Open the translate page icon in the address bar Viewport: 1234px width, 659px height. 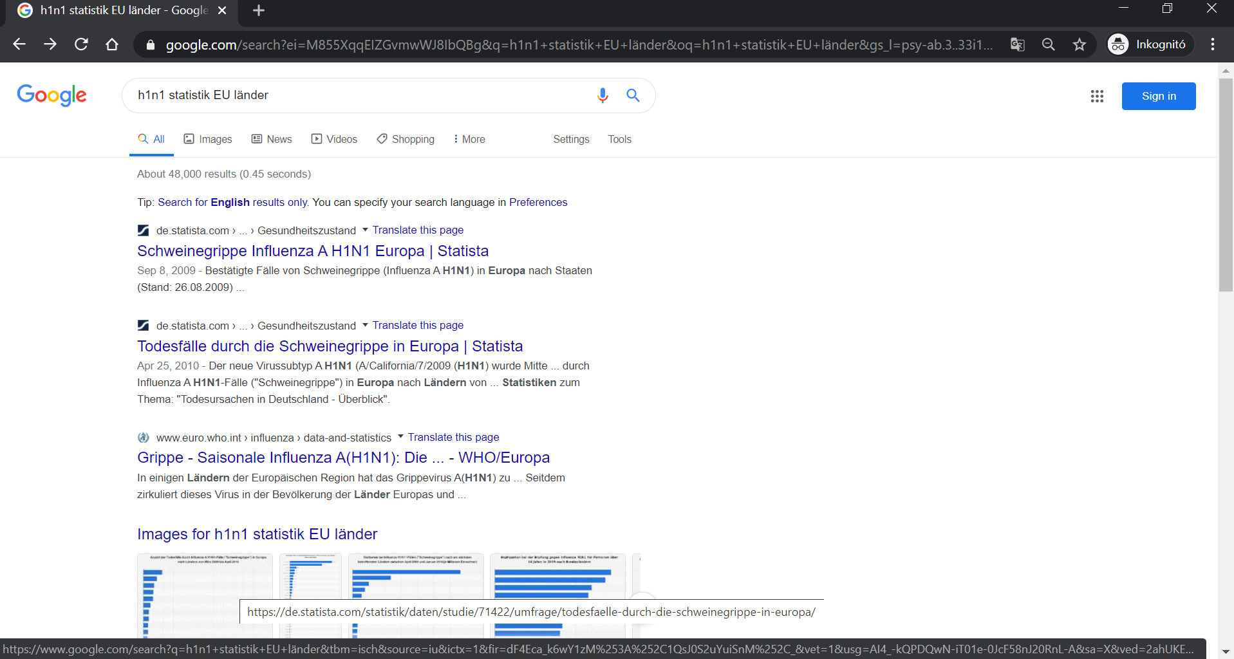coord(1018,44)
